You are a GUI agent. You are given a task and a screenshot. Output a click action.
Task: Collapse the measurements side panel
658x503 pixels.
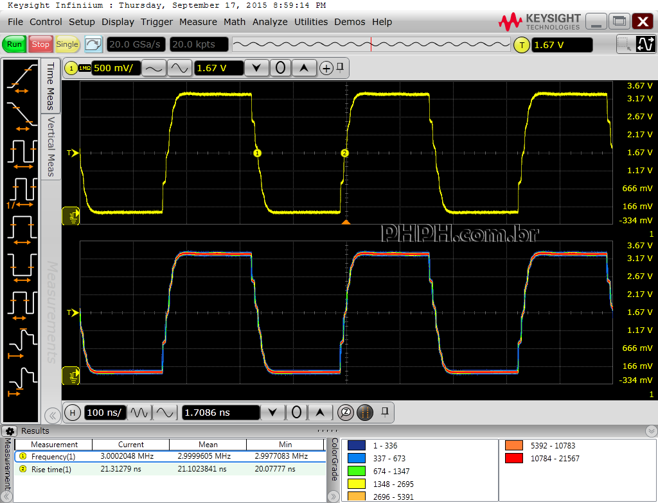point(52,415)
